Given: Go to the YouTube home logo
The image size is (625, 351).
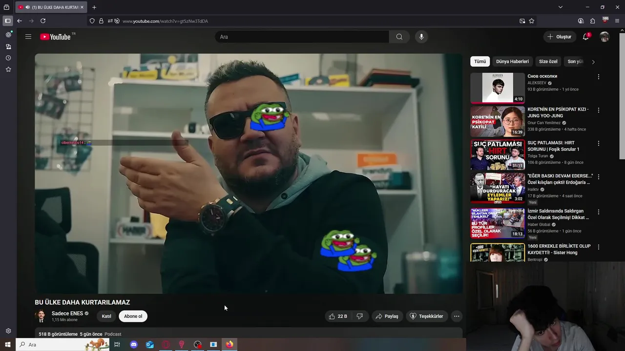Looking at the screenshot, I should pyautogui.click(x=55, y=37).
